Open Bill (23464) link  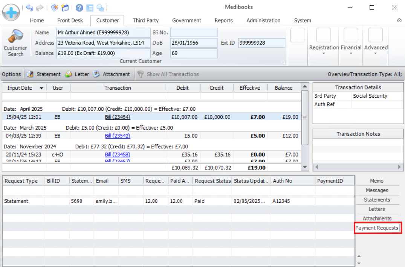coord(118,117)
